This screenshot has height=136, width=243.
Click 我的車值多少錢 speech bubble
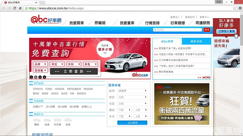(x=105, y=49)
